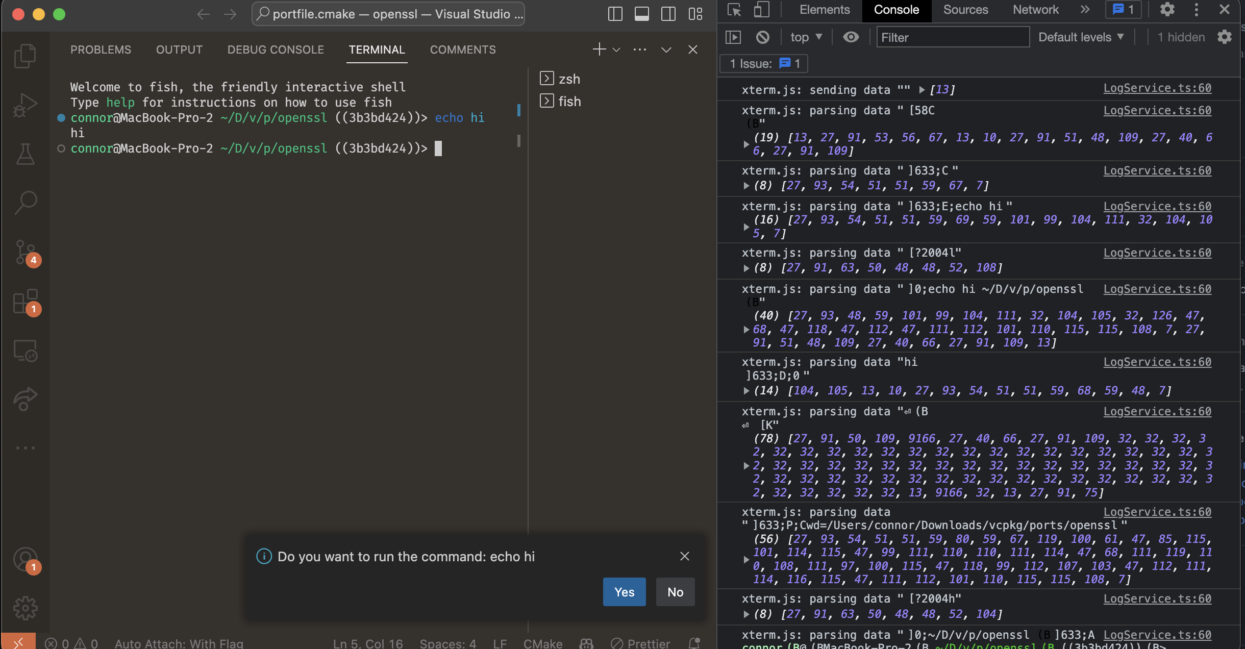Select the inspect element cursor icon

point(735,9)
